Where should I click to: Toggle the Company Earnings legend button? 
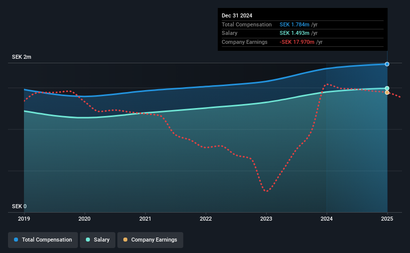click(x=150, y=240)
